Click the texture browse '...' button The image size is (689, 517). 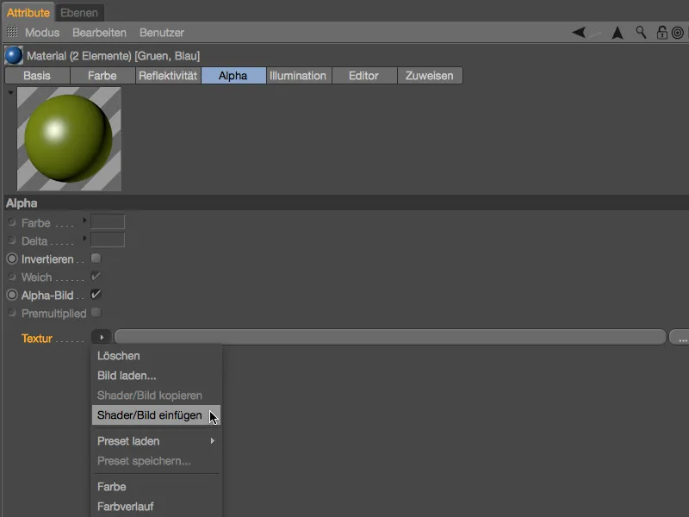click(680, 337)
